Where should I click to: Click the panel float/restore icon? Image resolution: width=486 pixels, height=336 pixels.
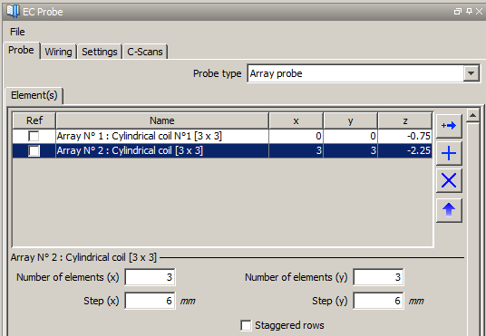(458, 12)
